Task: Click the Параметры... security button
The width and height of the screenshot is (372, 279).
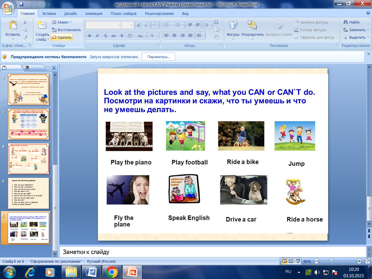Action: click(158, 57)
